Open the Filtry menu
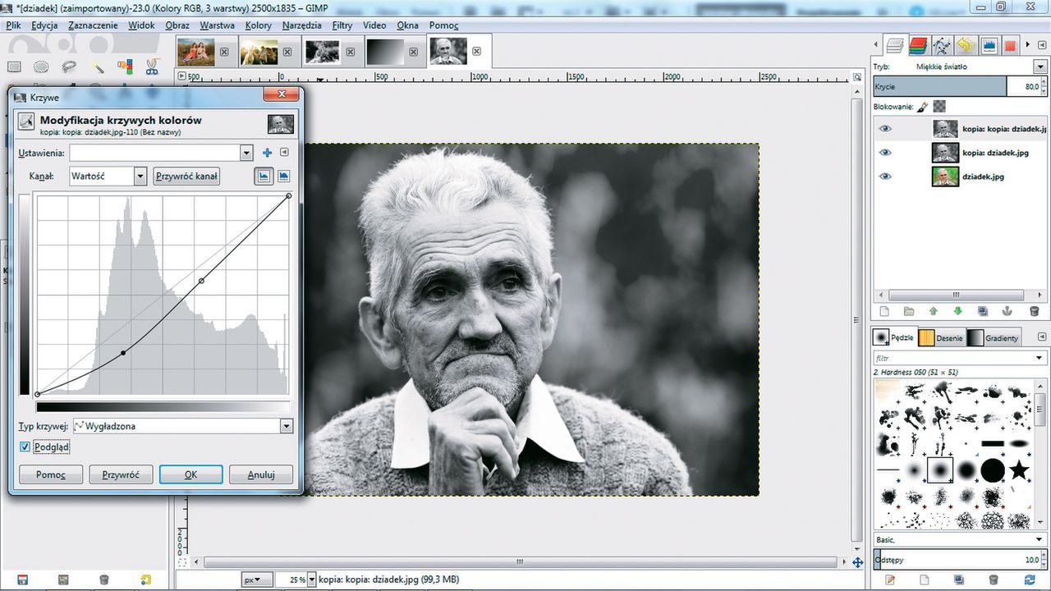This screenshot has height=591, width=1051. coord(342,25)
